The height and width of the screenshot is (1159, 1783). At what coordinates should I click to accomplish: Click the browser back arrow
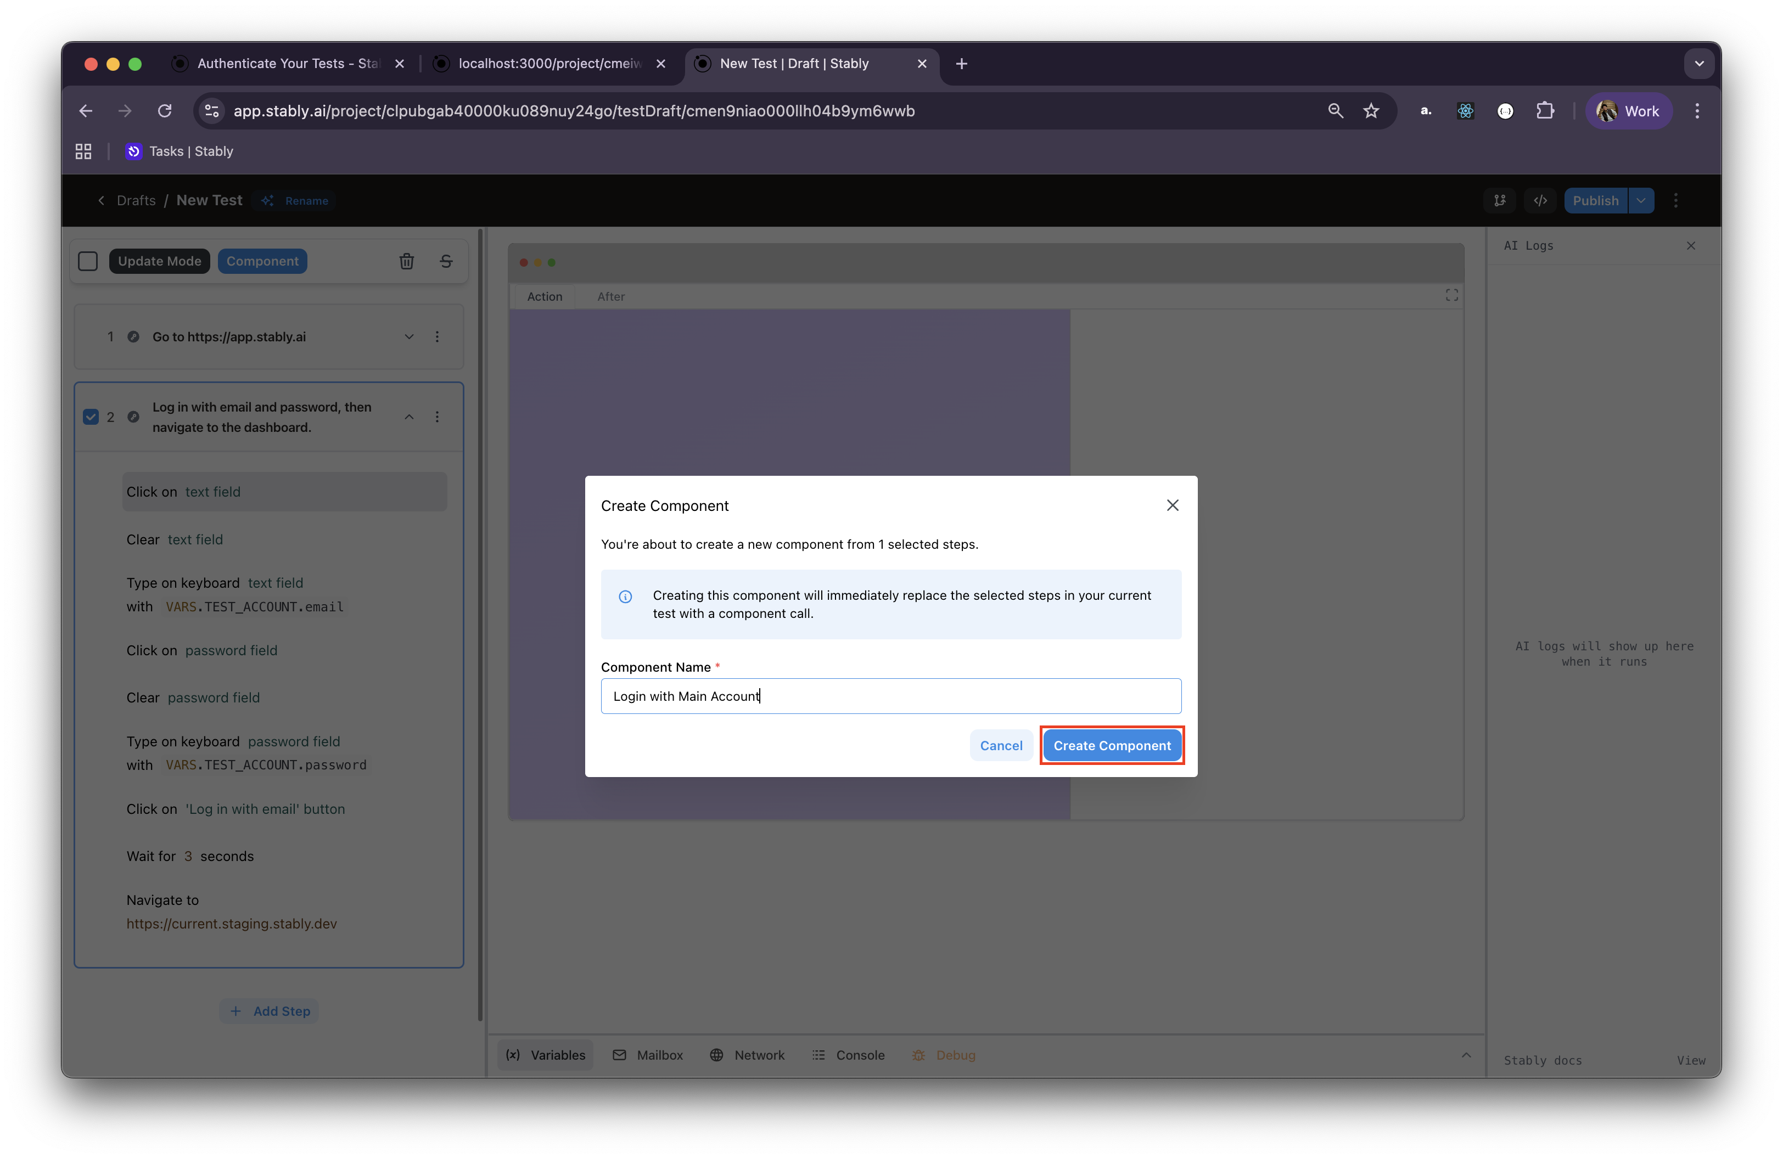86,111
